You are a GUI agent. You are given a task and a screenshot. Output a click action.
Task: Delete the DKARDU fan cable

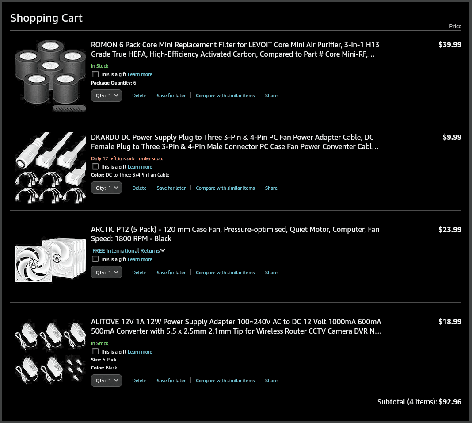[x=139, y=188]
